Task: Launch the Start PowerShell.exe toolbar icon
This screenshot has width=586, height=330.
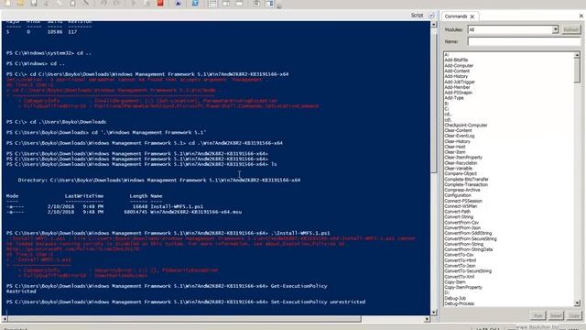Action: pyautogui.click(x=195, y=3)
